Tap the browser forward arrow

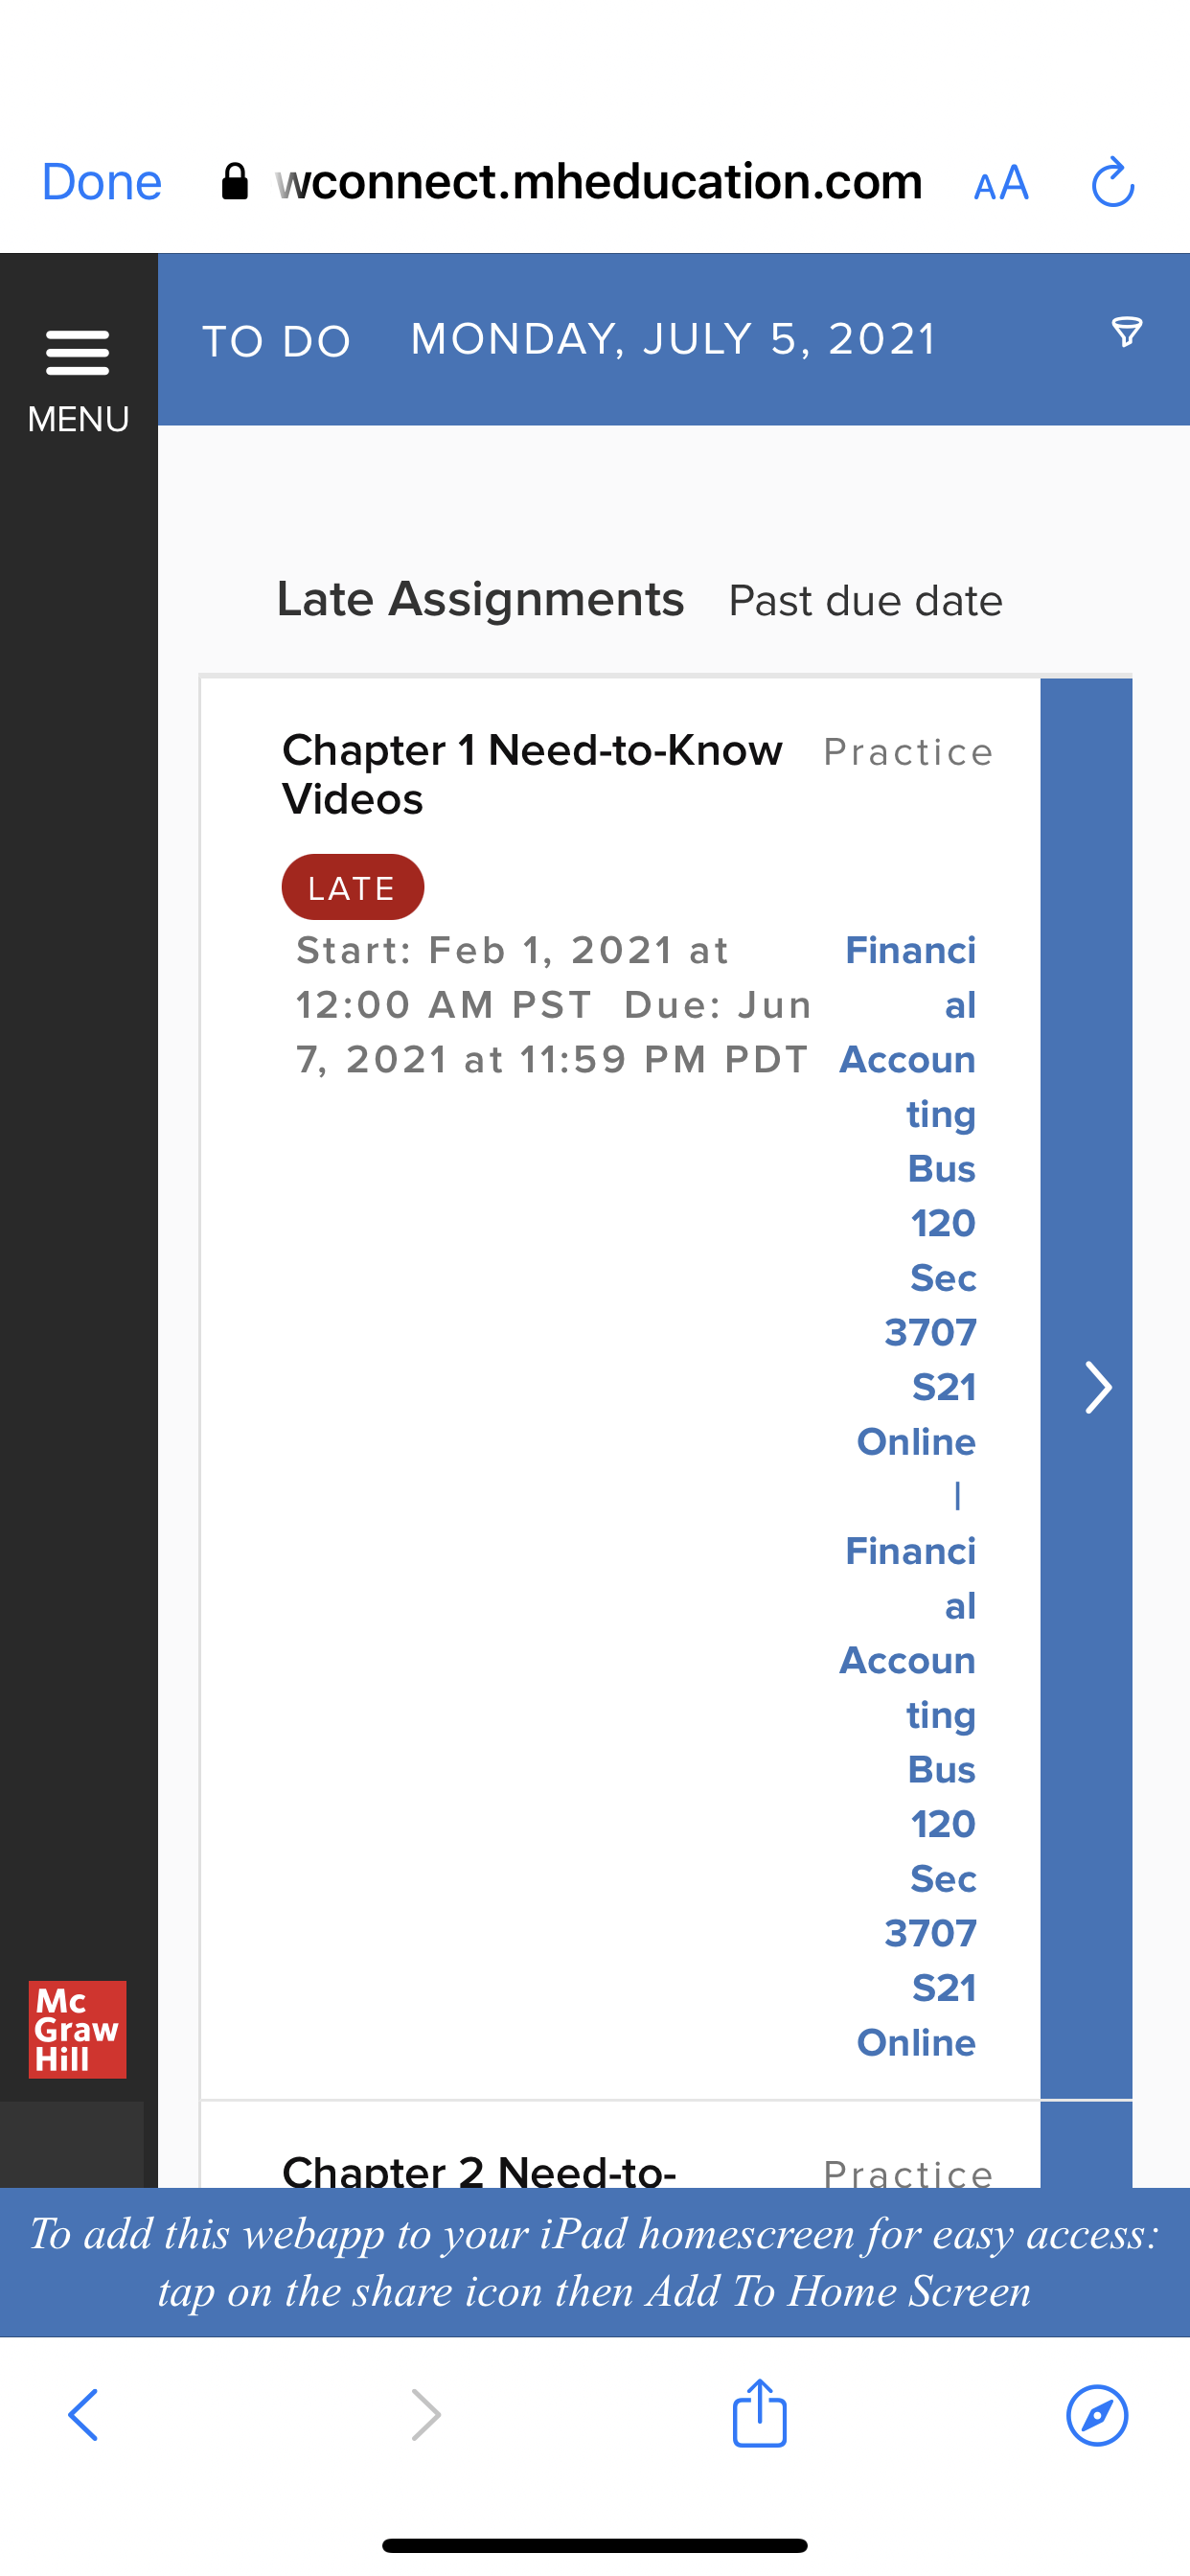[x=426, y=2415]
